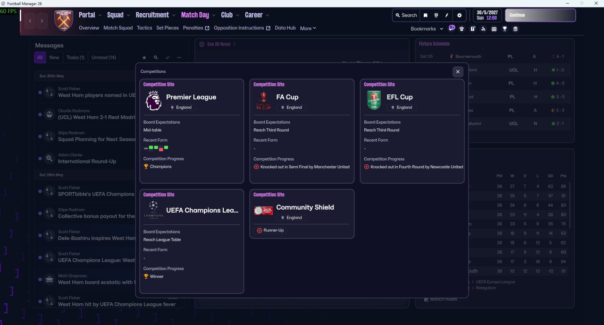Click the England tag under EFL Cup

click(402, 107)
